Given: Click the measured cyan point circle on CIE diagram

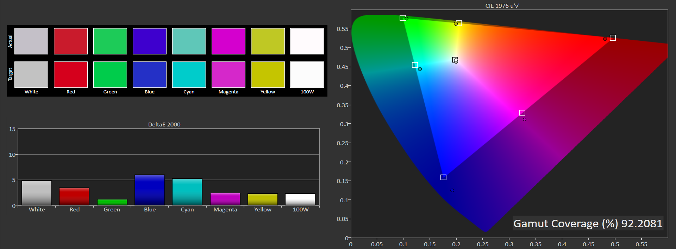Looking at the screenshot, I should [420, 69].
